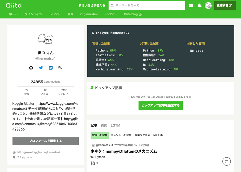
Task: Open the 80 フォロー count
Action: pos(46,92)
